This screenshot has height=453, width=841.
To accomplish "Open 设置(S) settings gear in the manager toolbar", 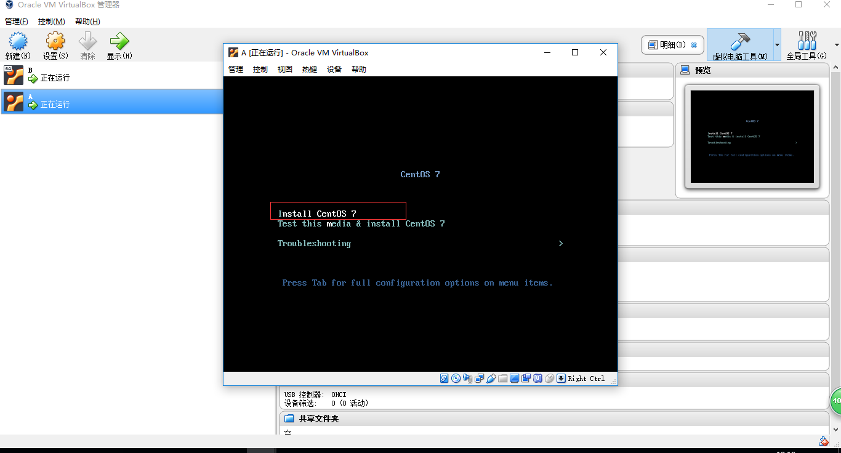I will [55, 41].
